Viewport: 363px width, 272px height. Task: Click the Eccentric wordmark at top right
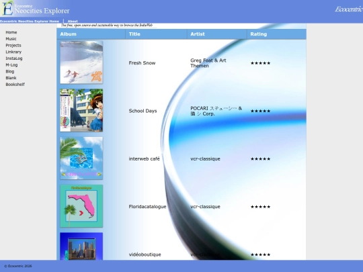click(x=349, y=9)
